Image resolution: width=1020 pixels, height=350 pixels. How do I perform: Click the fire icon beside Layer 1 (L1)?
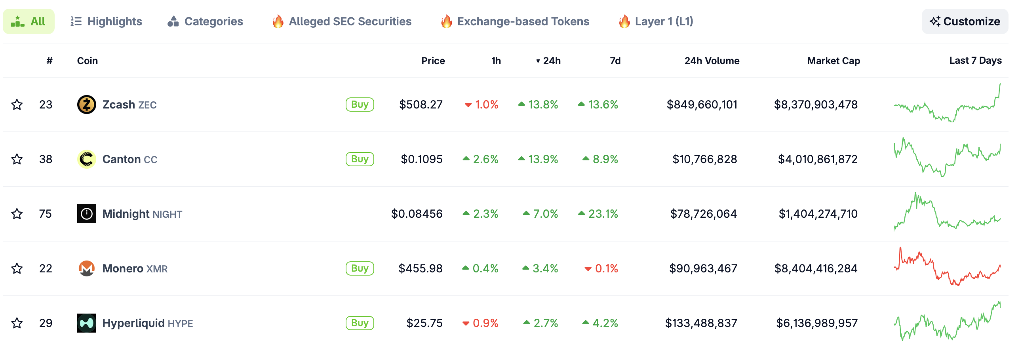[624, 21]
